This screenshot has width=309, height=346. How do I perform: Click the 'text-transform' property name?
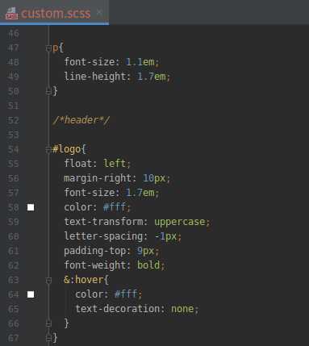pos(103,222)
